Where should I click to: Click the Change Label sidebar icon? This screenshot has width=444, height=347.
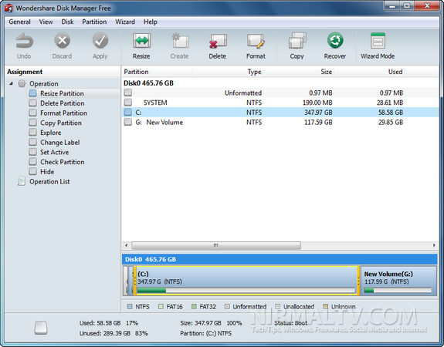coord(33,142)
